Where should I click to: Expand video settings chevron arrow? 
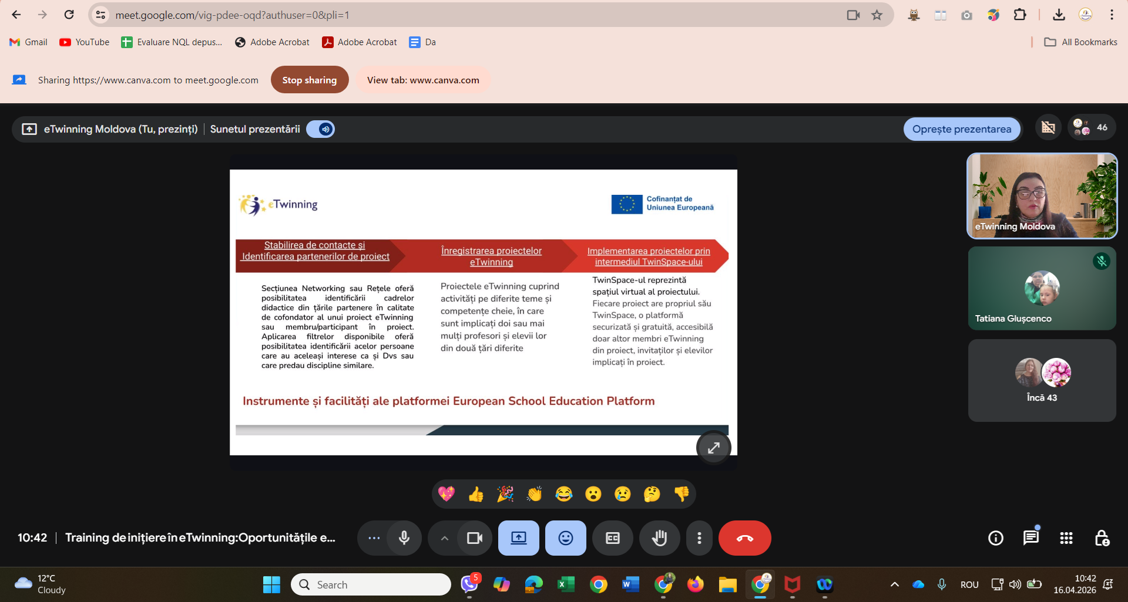tap(445, 538)
